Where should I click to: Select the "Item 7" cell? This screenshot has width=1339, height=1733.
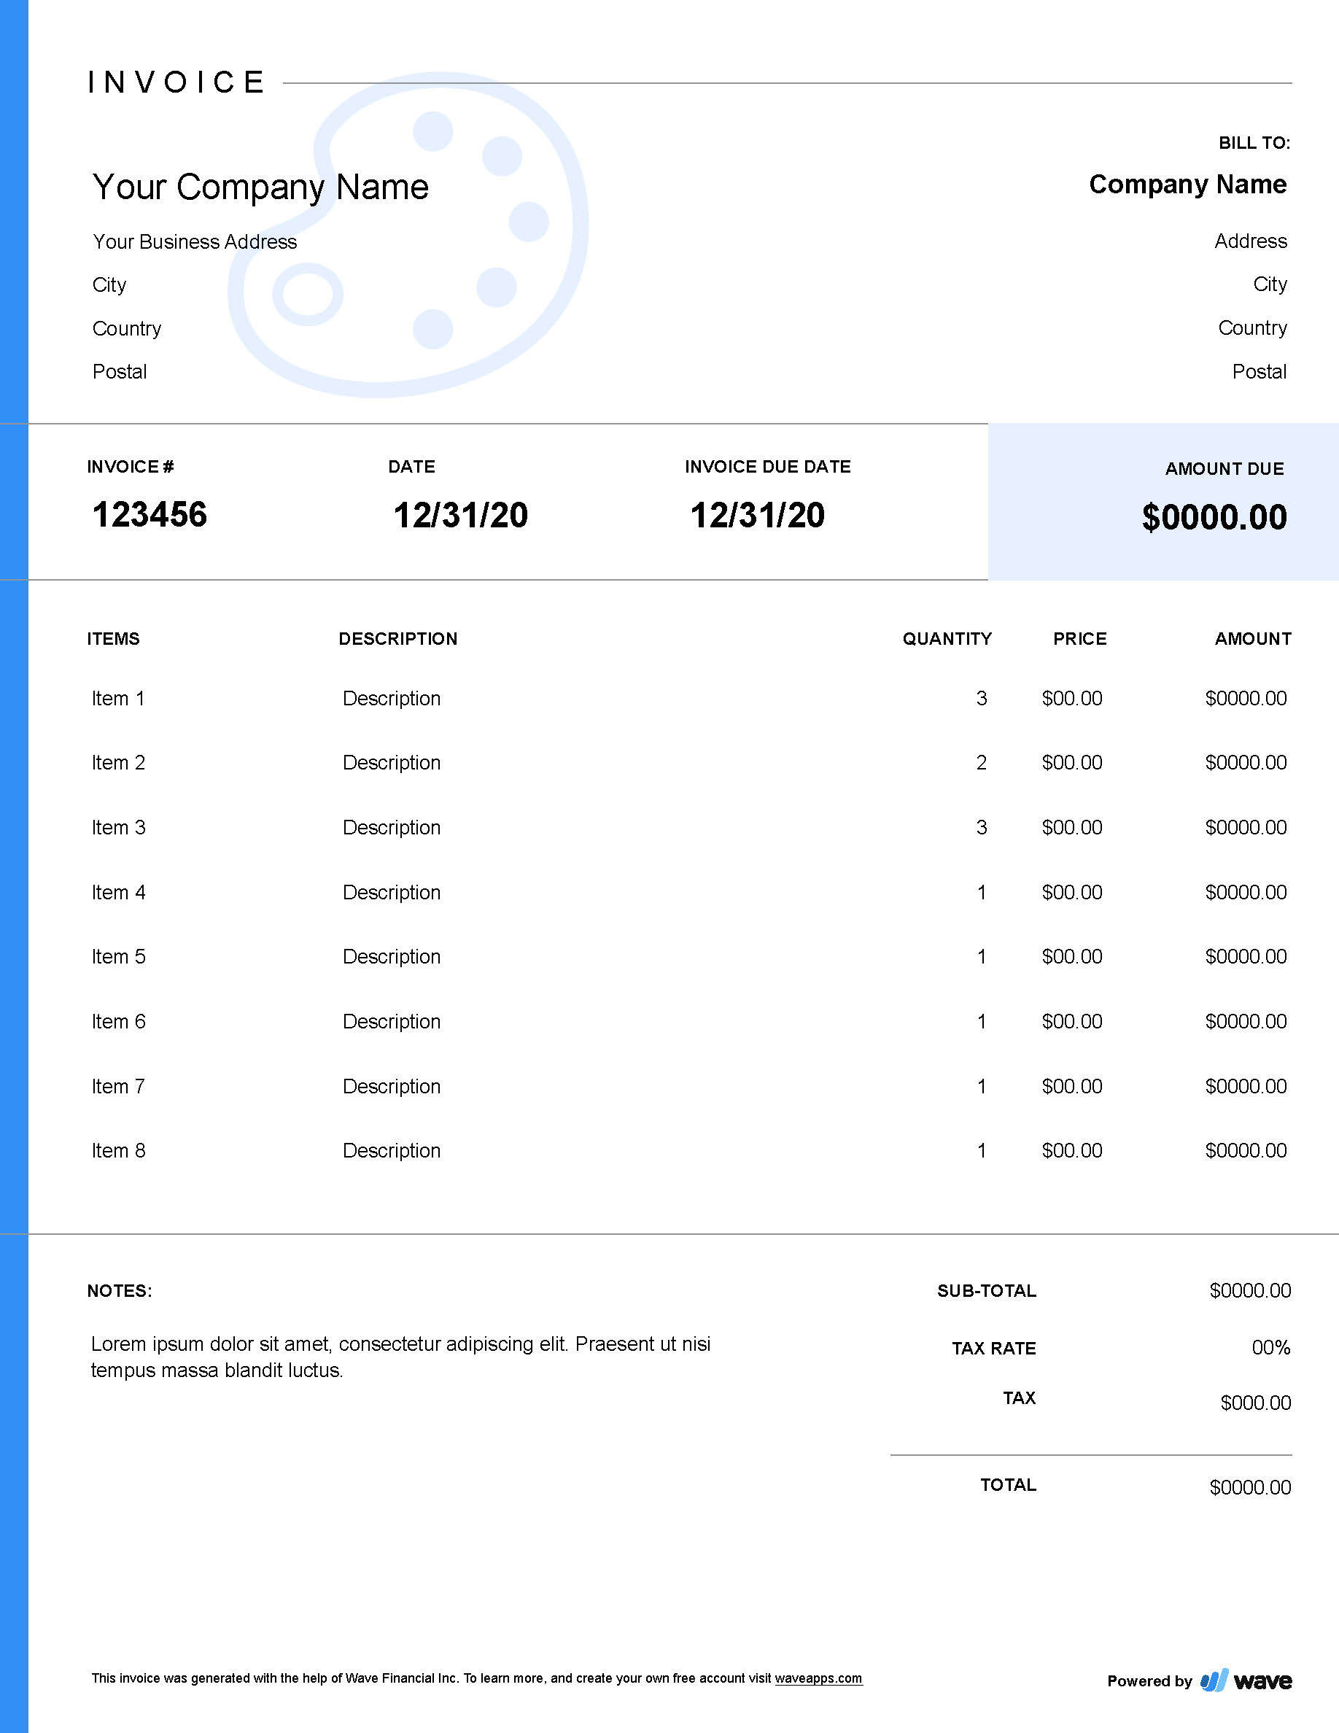pos(118,1086)
